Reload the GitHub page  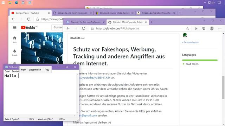click(83, 28)
